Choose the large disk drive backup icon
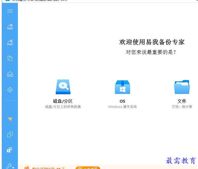 [x=63, y=87]
